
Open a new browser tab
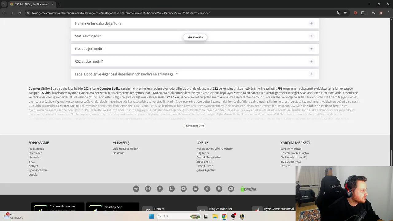[60, 4]
